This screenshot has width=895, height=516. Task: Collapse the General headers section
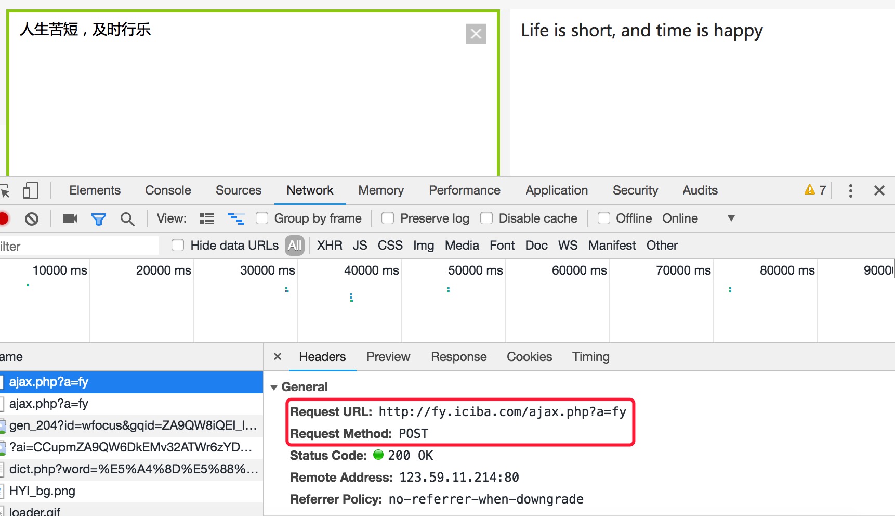pos(274,387)
